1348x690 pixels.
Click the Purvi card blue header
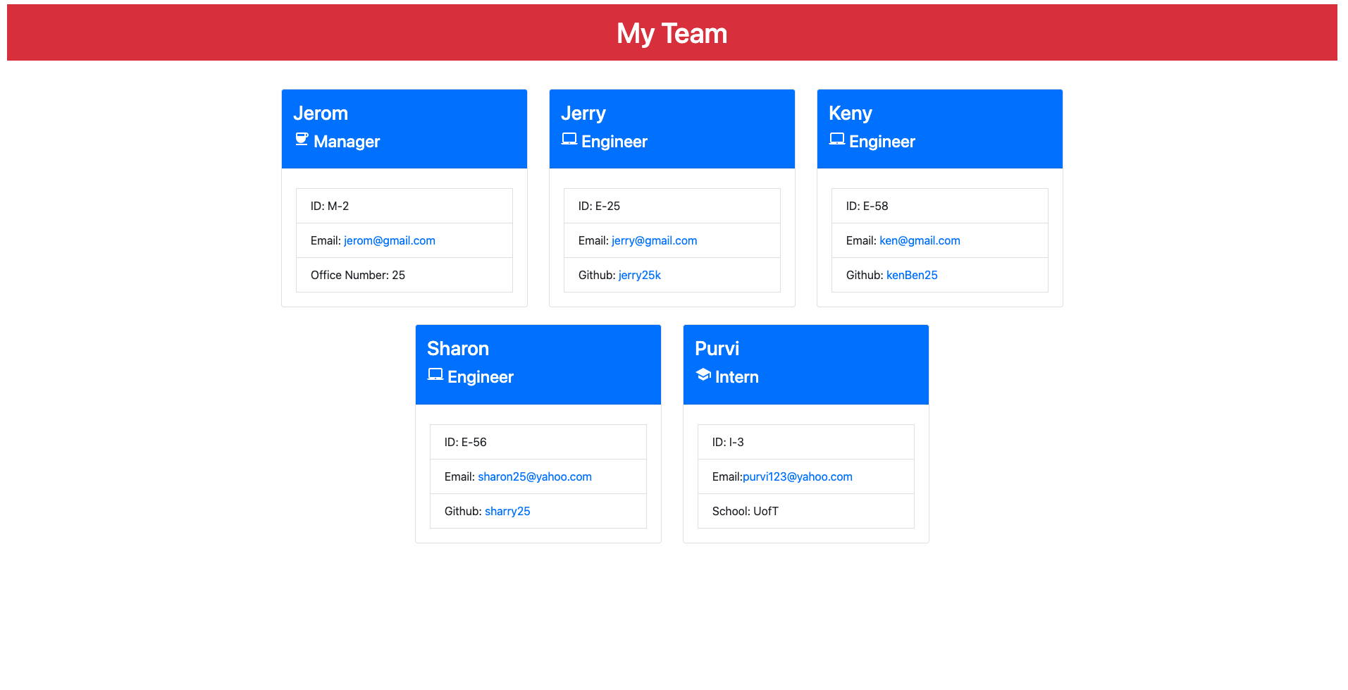[x=805, y=364]
